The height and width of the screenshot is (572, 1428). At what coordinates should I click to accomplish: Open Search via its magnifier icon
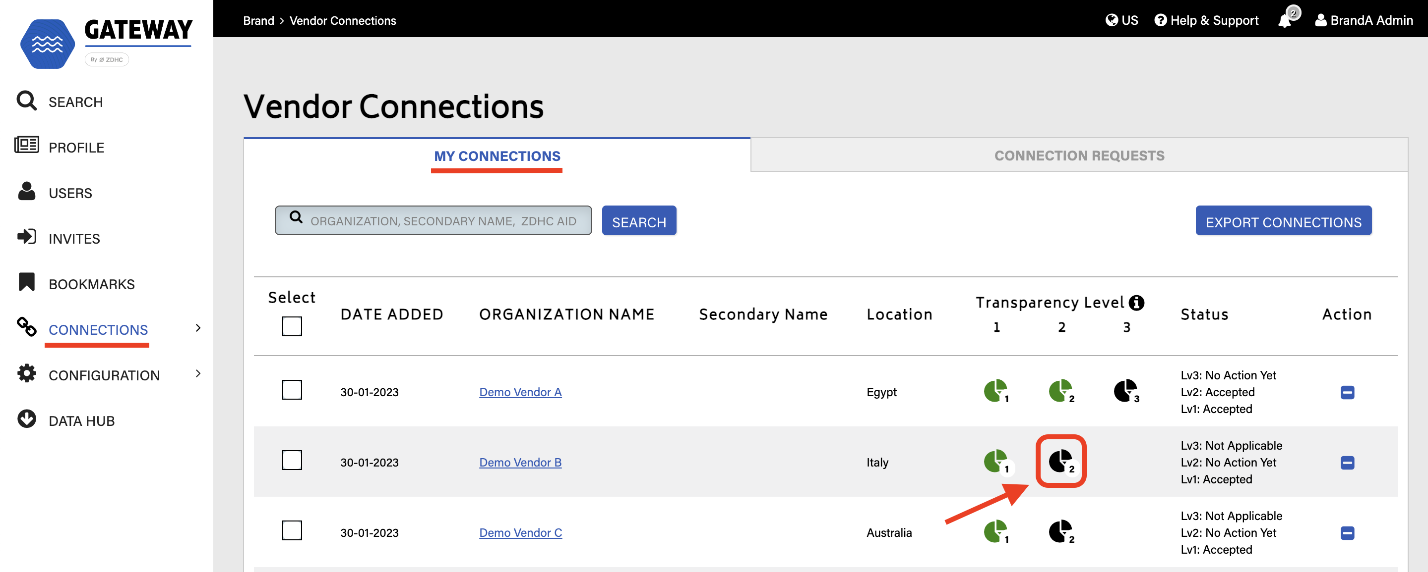[26, 101]
